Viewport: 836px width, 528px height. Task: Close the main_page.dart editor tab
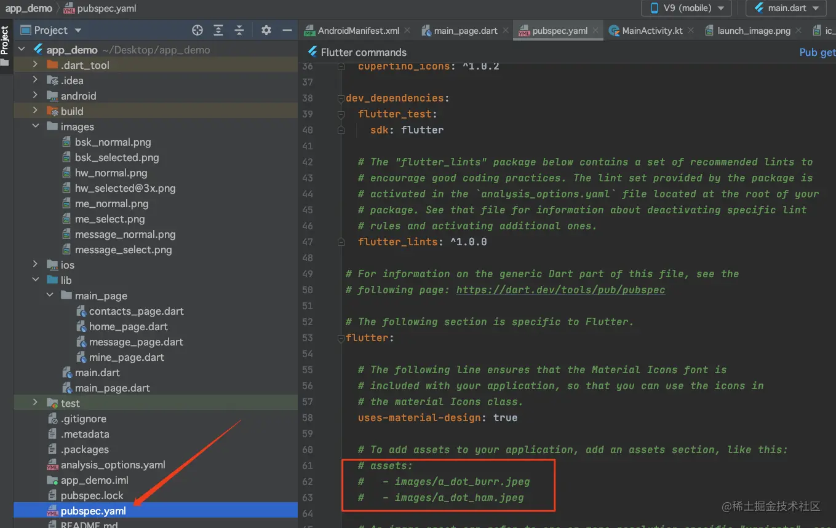[x=506, y=30]
